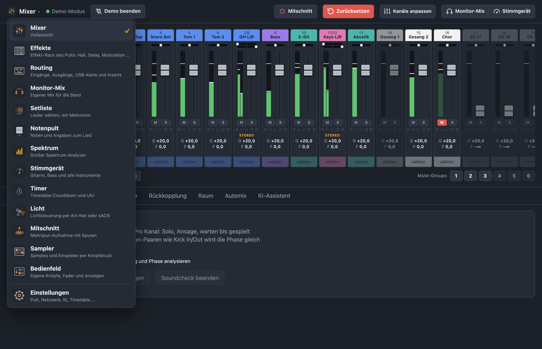Solo the Gesang 2 channel
This screenshot has width=542, height=349.
tap(424, 123)
